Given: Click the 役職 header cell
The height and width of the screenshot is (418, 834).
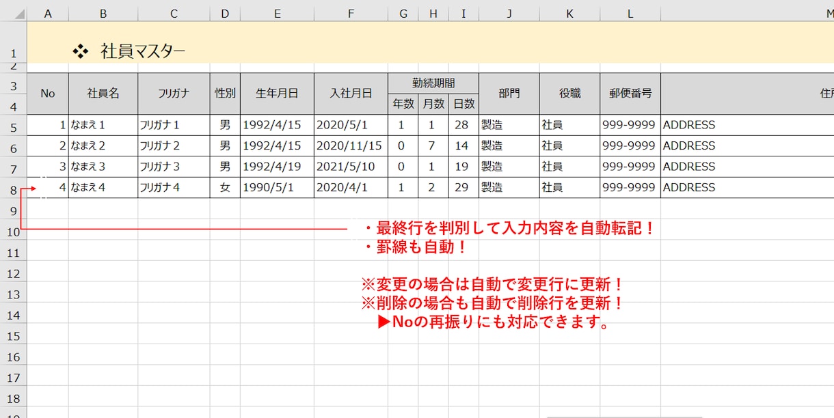Looking at the screenshot, I should pyautogui.click(x=569, y=94).
